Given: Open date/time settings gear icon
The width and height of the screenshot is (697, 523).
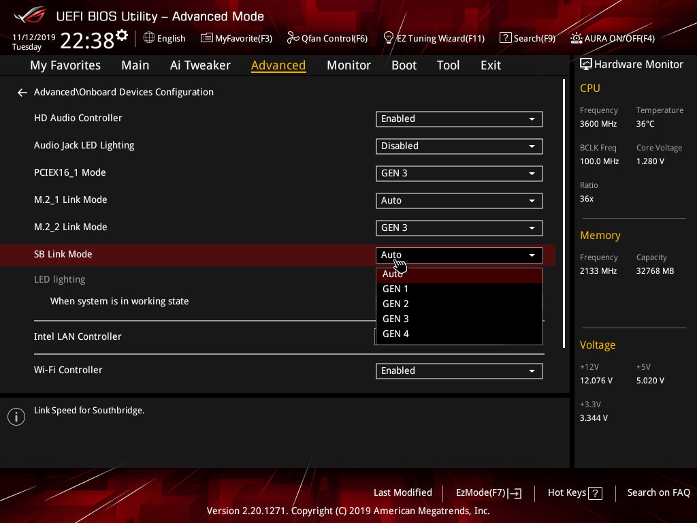Looking at the screenshot, I should pyautogui.click(x=122, y=35).
